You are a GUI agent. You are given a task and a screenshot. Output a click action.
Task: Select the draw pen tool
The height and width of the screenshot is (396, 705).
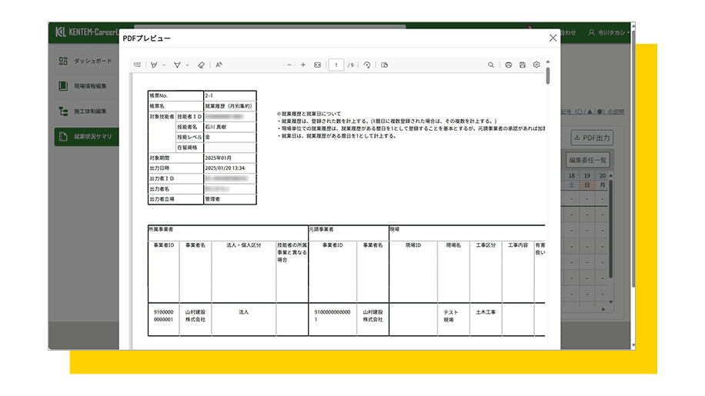[x=154, y=65]
